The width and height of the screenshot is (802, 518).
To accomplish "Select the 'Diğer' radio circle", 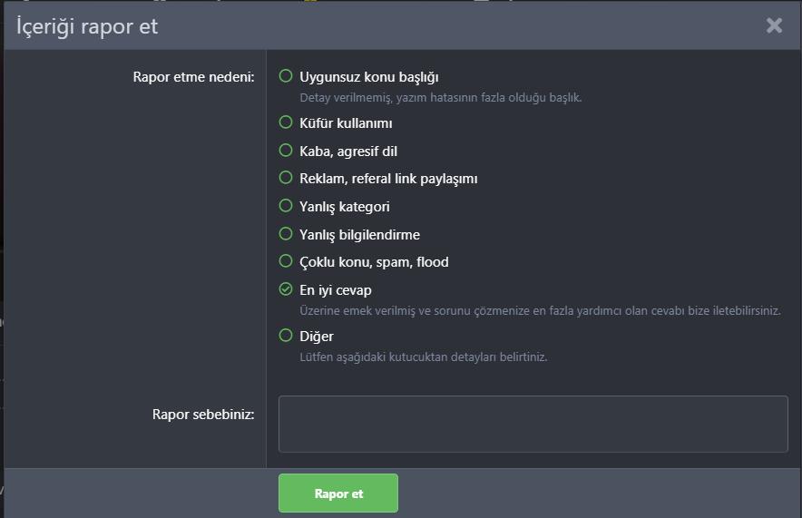I will pos(286,336).
